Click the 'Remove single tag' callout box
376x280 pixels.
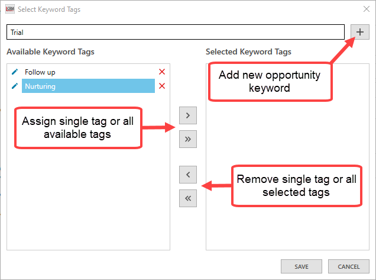click(296, 185)
